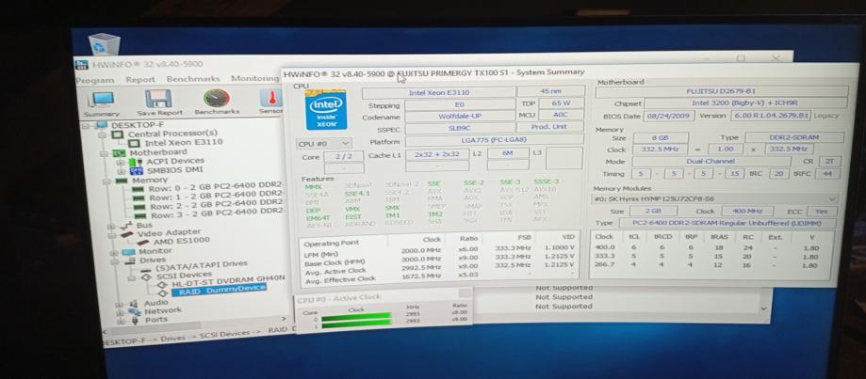Screen dimensions: 866x379
Task: Click the Dual-Channel mode field
Action: 711,162
